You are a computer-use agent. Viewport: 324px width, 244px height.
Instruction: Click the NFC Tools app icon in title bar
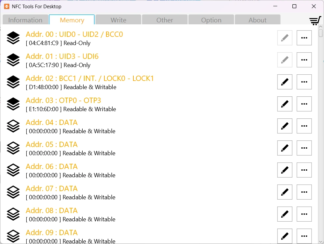point(7,6)
